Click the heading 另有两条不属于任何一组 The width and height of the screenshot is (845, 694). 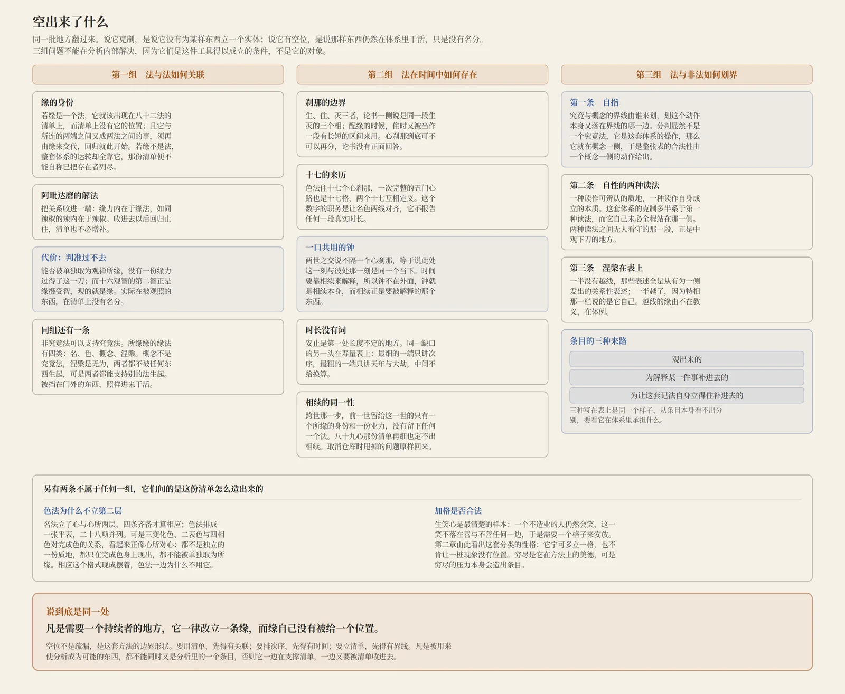click(153, 489)
